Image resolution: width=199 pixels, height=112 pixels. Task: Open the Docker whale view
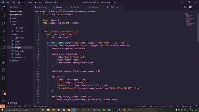click(3, 62)
